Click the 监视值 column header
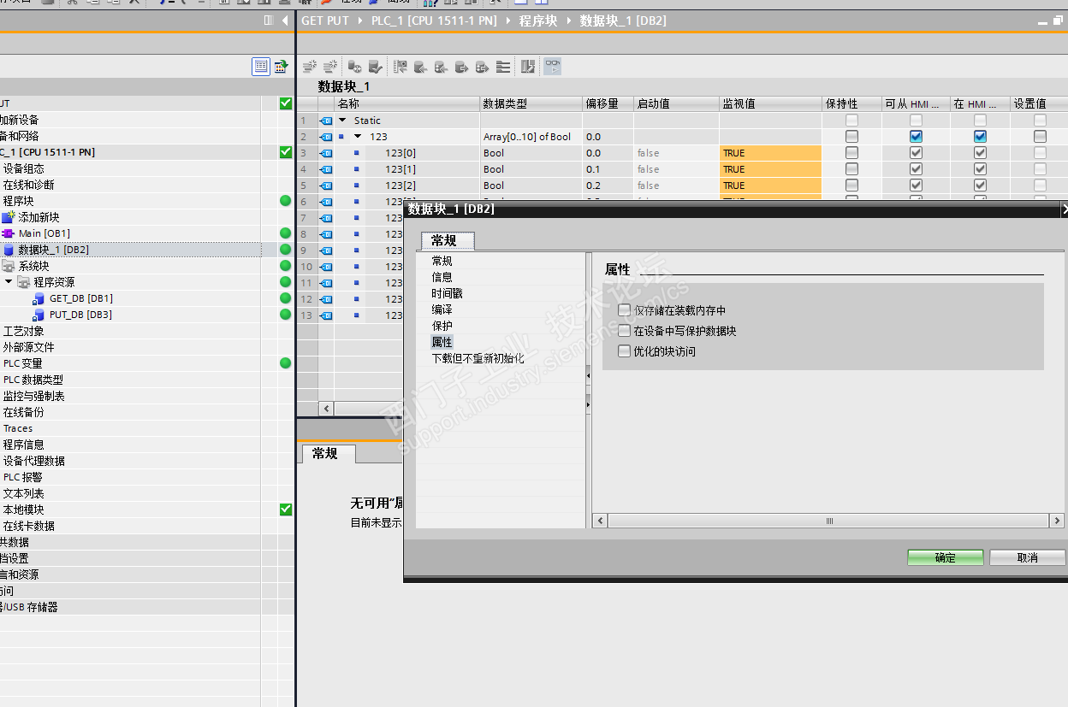Image resolution: width=1068 pixels, height=707 pixels. 770,103
